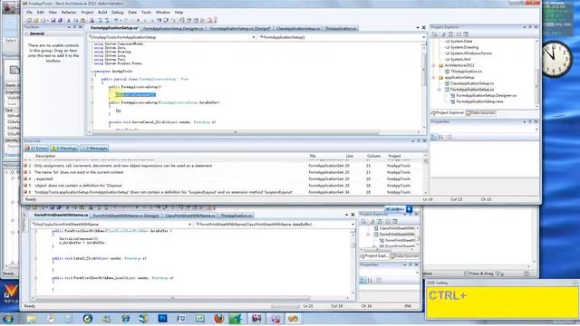Switch top Properties to Alphabetical view
The width and height of the screenshot is (580, 326).
coord(441,137)
